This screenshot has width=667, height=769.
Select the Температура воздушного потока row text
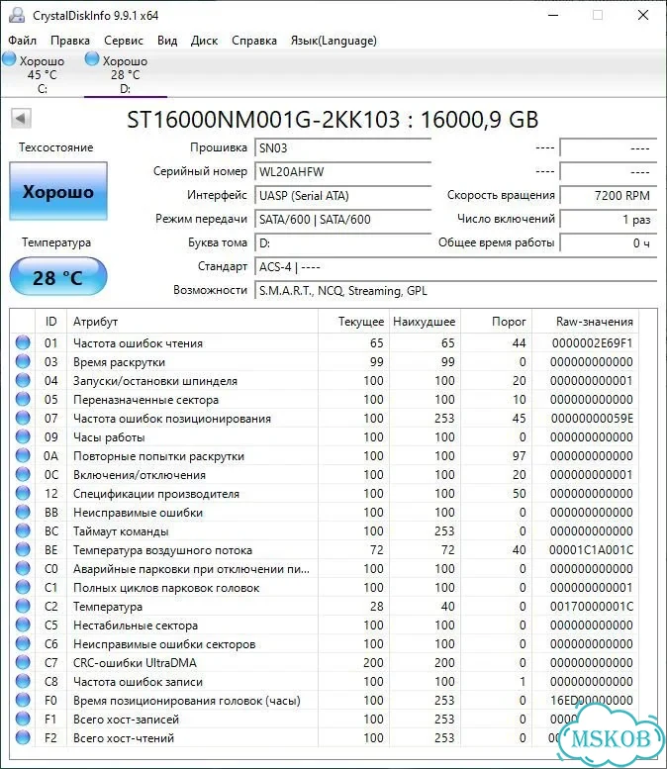pos(162,550)
